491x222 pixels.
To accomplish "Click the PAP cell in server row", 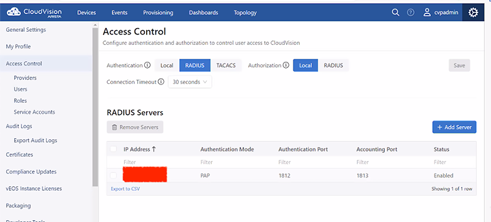I will pyautogui.click(x=205, y=176).
